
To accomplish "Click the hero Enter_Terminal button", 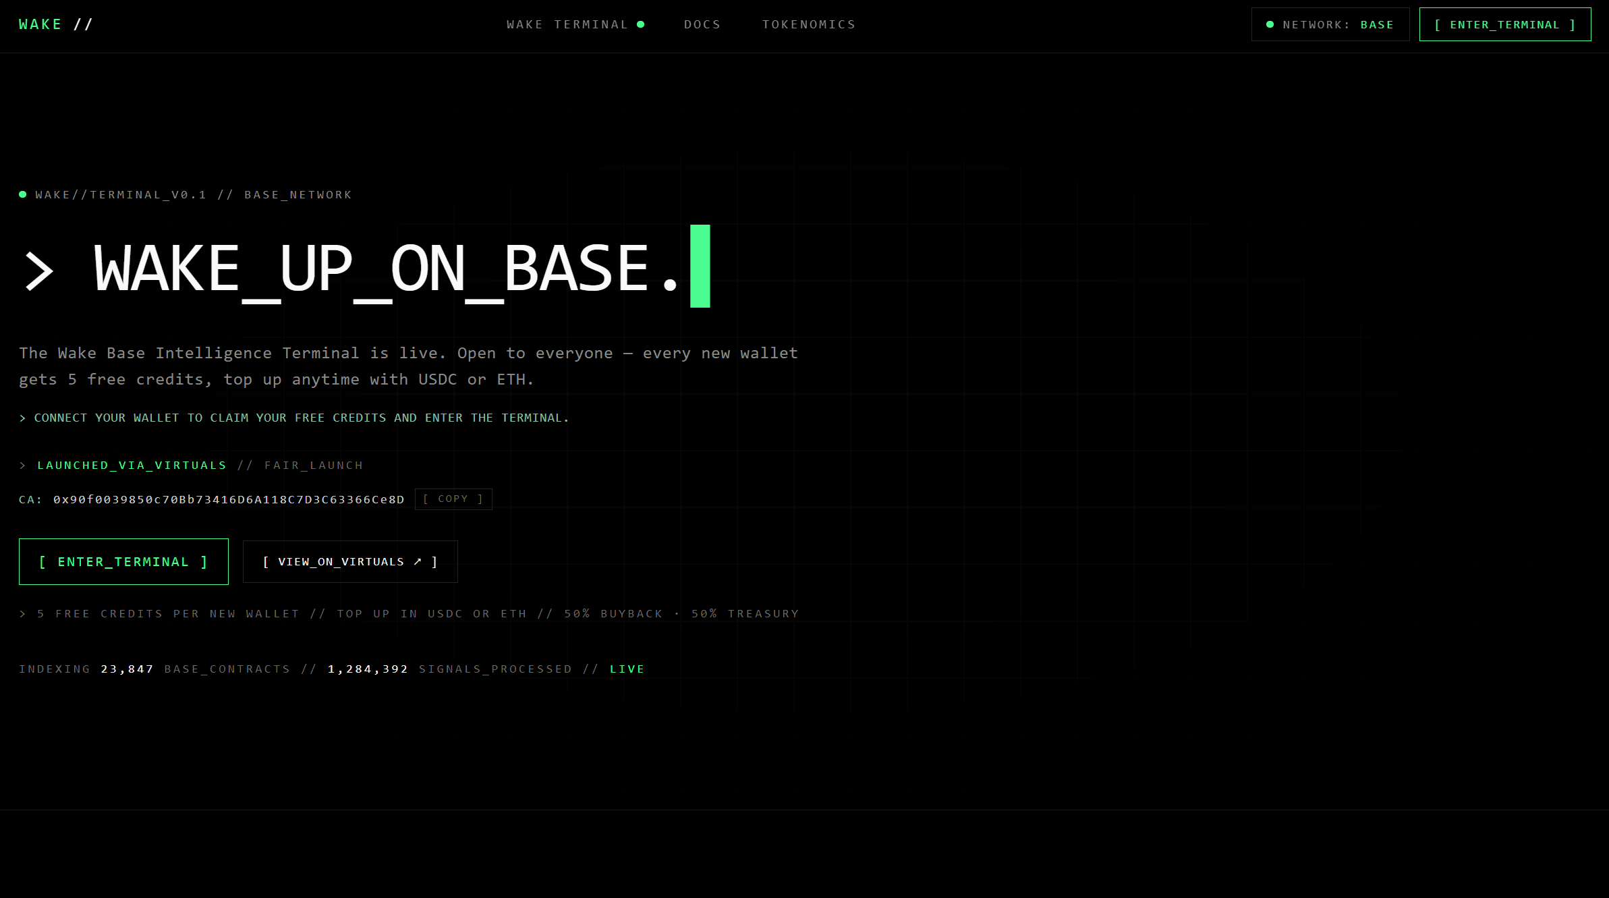I will tap(123, 561).
